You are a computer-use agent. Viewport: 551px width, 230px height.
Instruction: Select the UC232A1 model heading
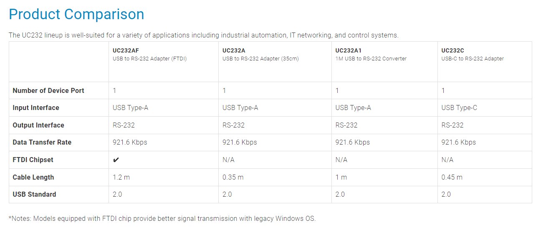pyautogui.click(x=348, y=50)
